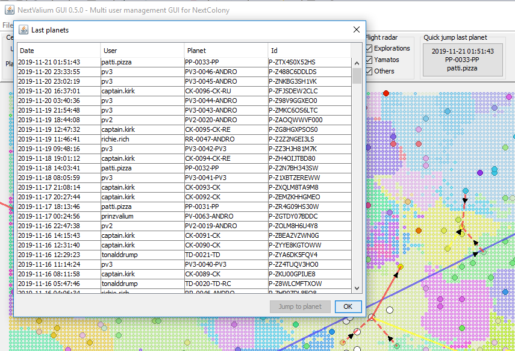This screenshot has width=515, height=351.
Task: Toggle the Explorations flight radar checkbox
Action: [x=369, y=48]
